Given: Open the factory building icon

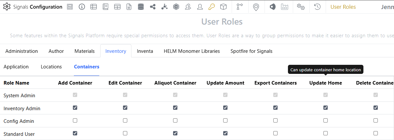Looking at the screenshot, I should [285, 7].
